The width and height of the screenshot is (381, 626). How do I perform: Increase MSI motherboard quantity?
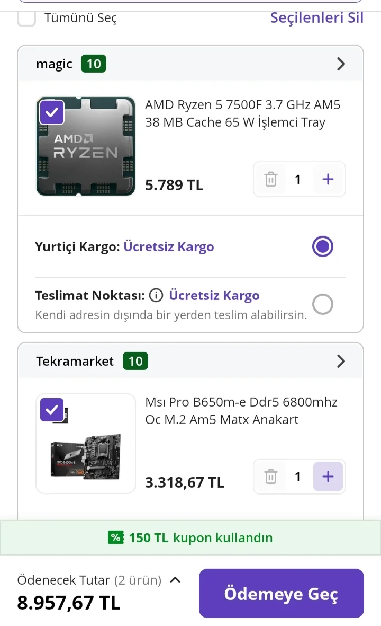[x=328, y=477]
